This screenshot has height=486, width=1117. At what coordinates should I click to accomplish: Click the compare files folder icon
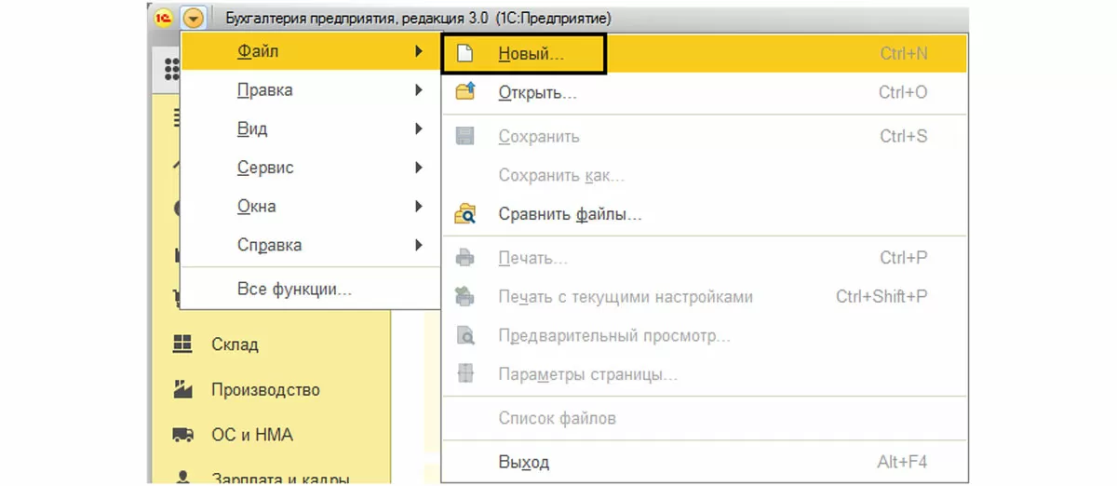click(x=464, y=214)
